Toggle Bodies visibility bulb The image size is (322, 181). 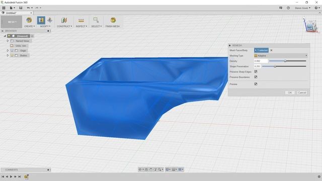pos(12,55)
